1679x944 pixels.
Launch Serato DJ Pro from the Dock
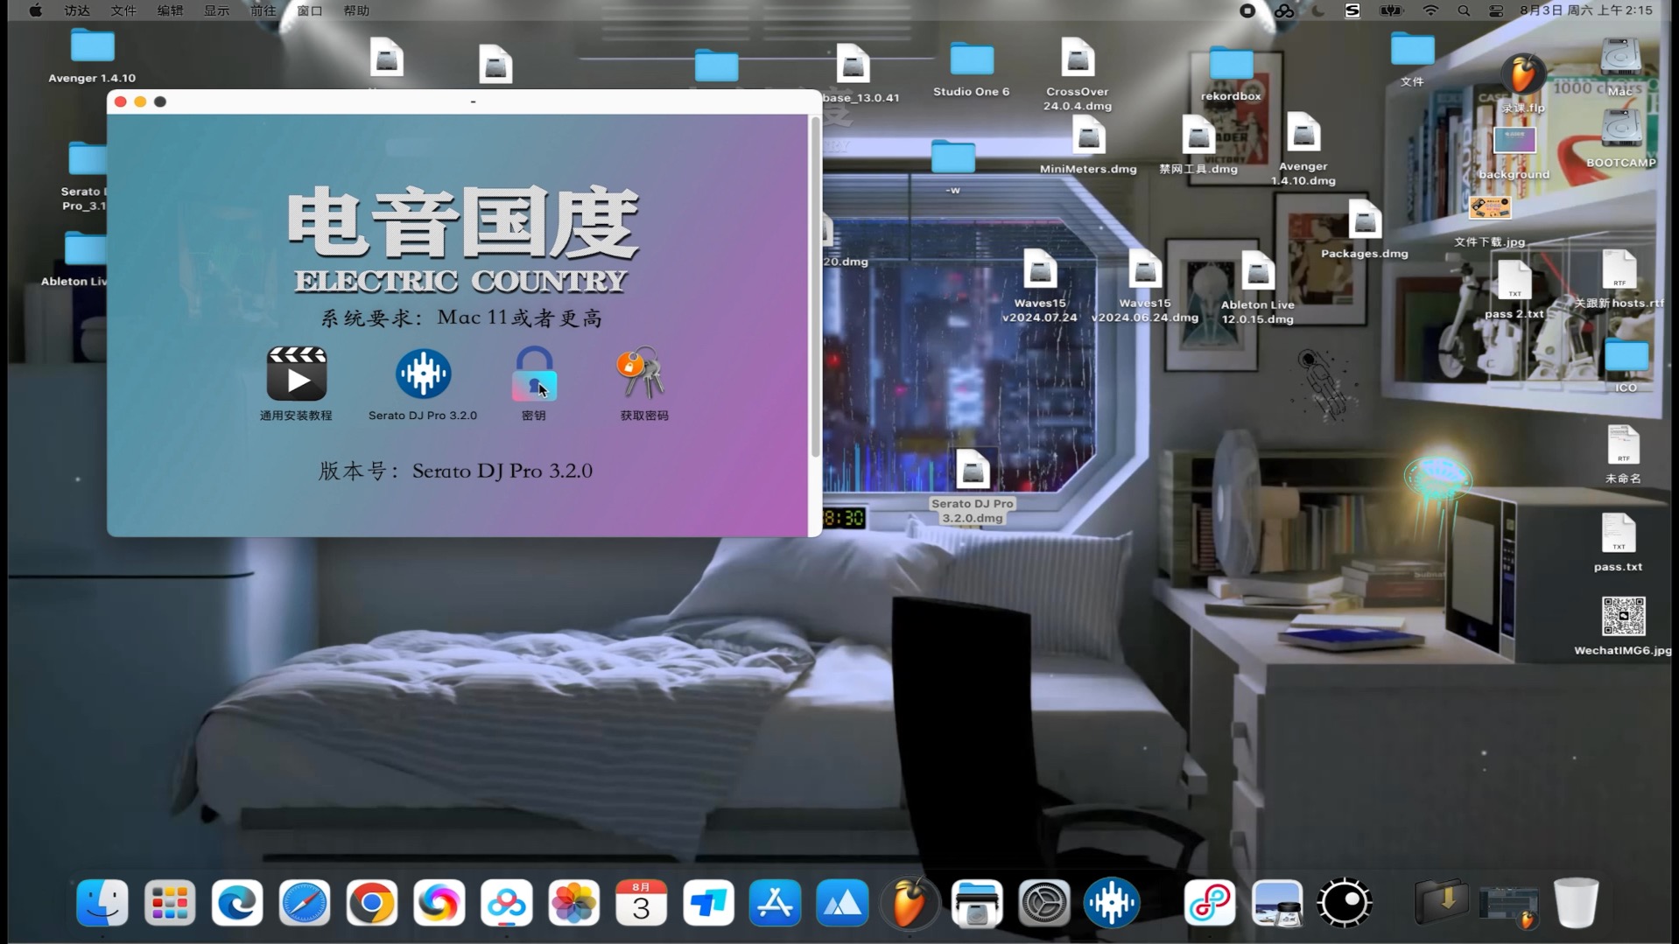(1112, 903)
